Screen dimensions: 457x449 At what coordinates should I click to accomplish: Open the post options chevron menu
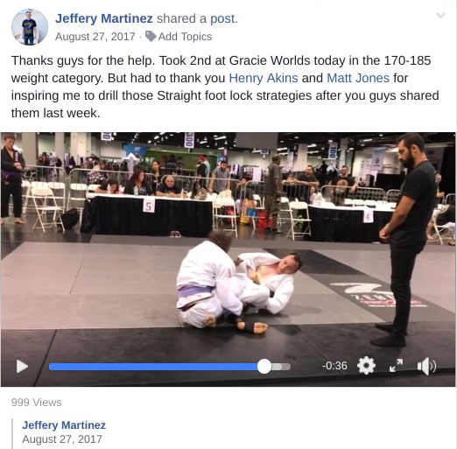point(440,15)
